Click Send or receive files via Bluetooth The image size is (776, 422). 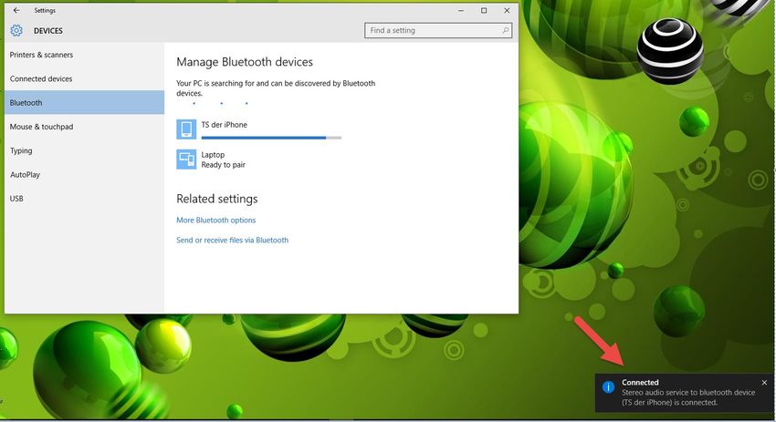coord(232,240)
